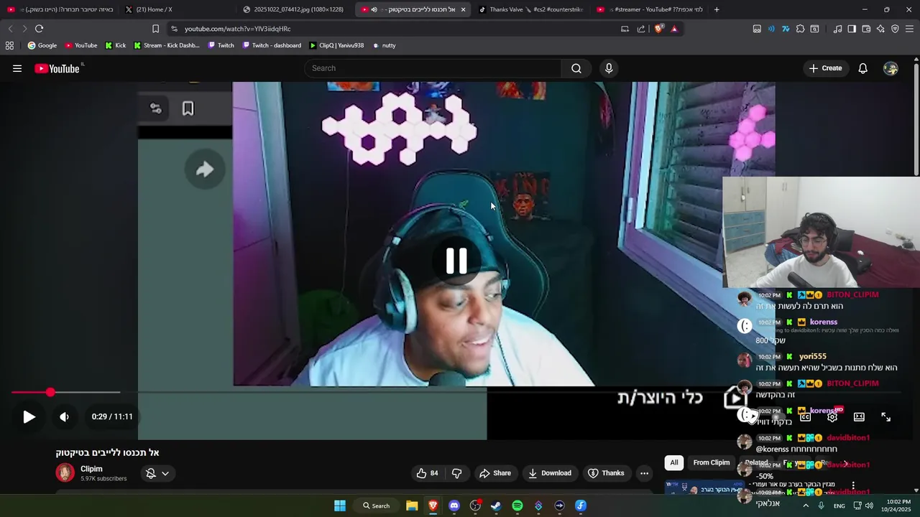The height and width of the screenshot is (517, 920).
Task: Open the YouTube guide hamburger menu
Action: click(x=17, y=68)
